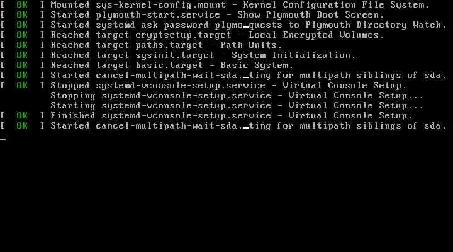Click first cancel-multipath-wait-sda Started line
Viewport: 453px width, 252px height.
click(223, 76)
